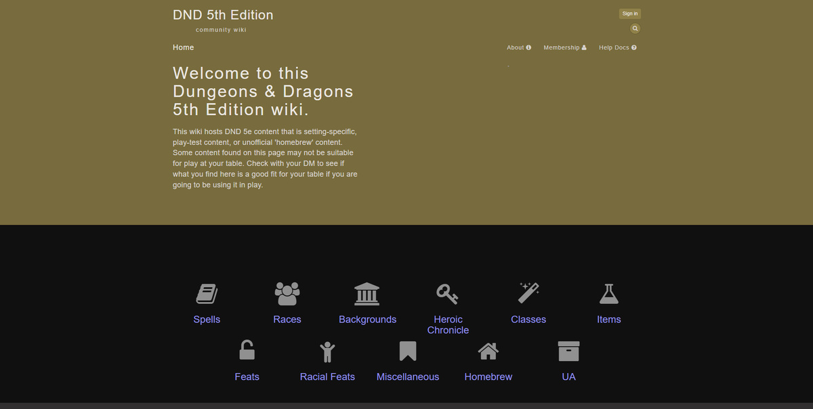
Task: Open search with the magnifier icon
Action: click(x=635, y=28)
